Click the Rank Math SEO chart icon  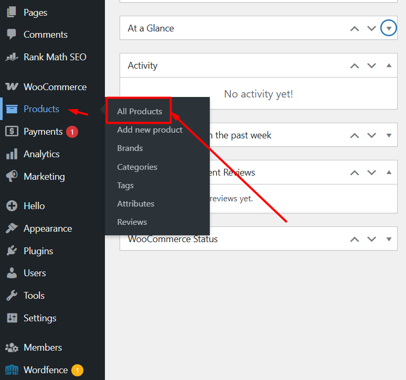(x=12, y=57)
